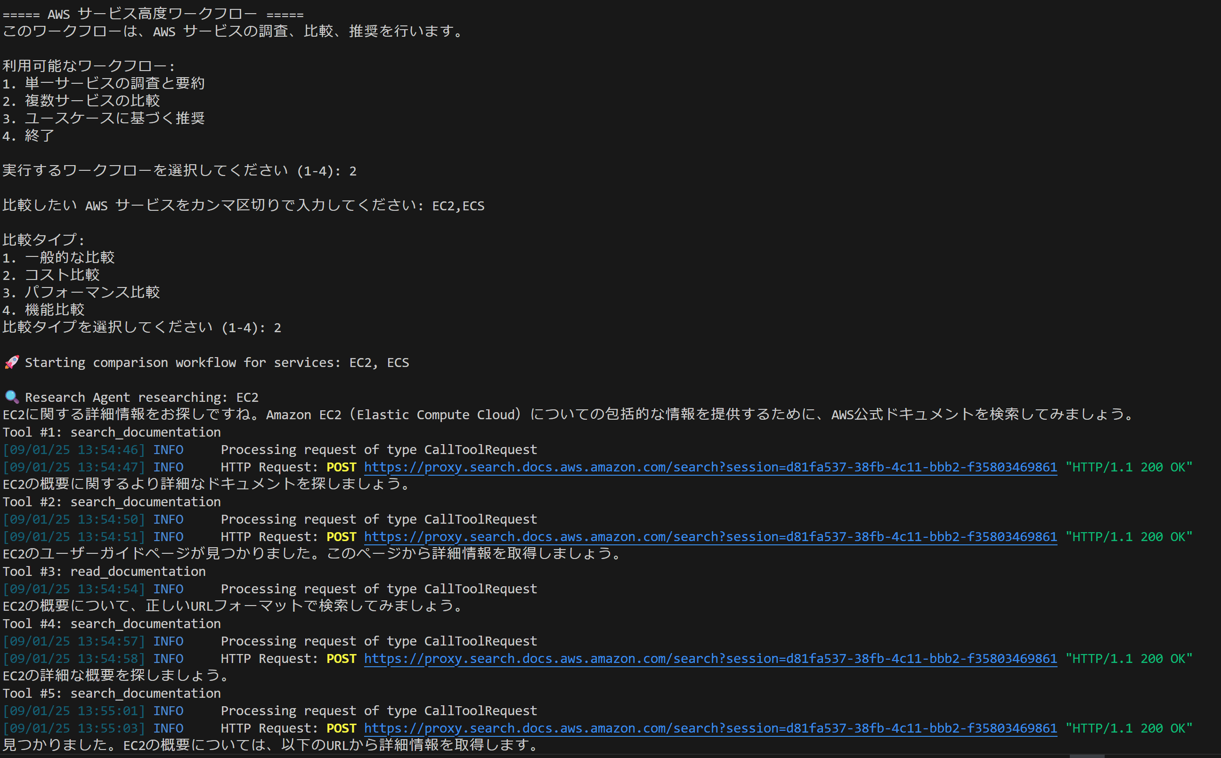Click the 'INFO' label on the 13:54:58 line
Viewport: 1221px width, 758px height.
168,659
